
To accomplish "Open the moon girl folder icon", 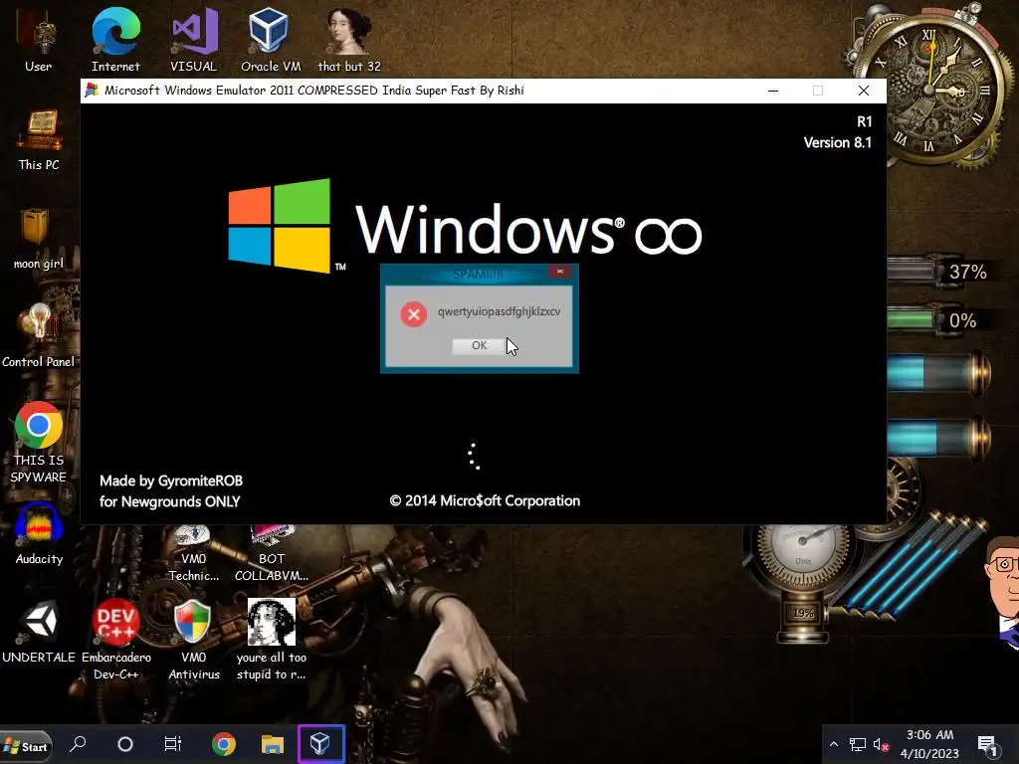I will [39, 239].
